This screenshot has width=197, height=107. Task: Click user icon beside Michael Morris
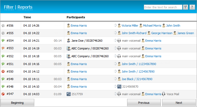tap(141, 26)
